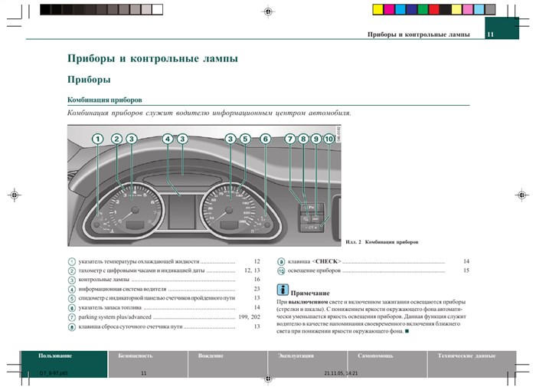Click the blue info icon beside Примечание
536x390 pixels.
[283, 290]
